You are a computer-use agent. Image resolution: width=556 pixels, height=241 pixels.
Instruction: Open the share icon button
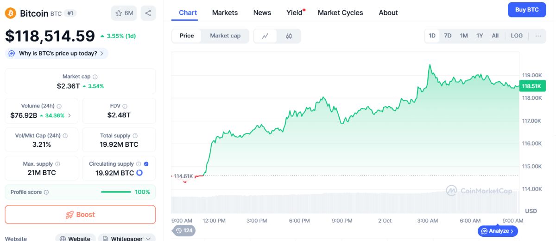coord(148,13)
